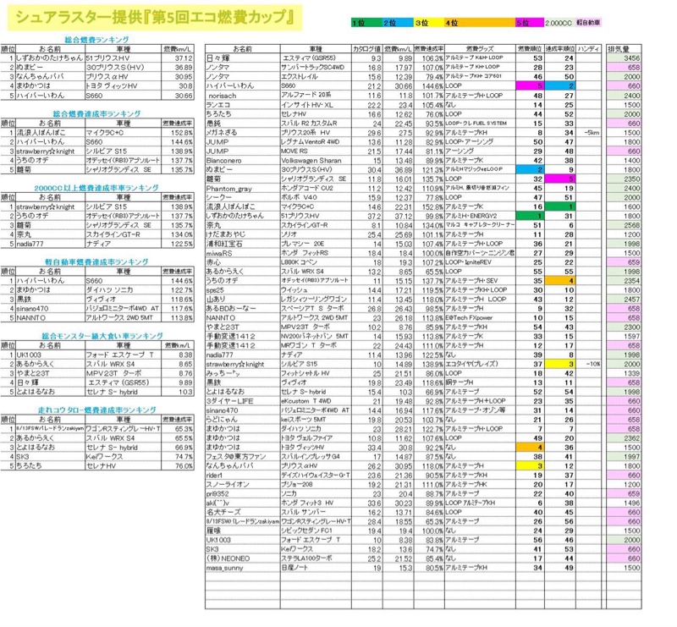
Task: Select the スノーライオン name cell
Action: point(243,485)
